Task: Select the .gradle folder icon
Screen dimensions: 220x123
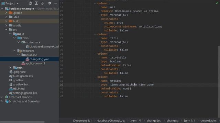Action: coord(11,13)
